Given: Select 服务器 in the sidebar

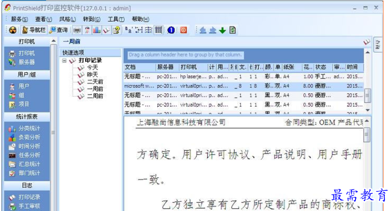Looking at the screenshot, I should click(x=22, y=62).
